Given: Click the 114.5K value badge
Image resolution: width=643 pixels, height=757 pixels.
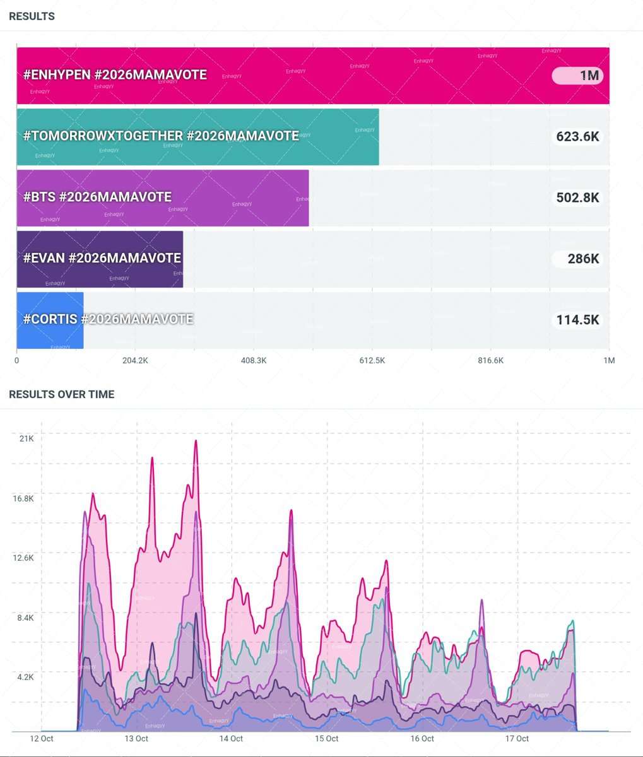Looking at the screenshot, I should [x=577, y=320].
